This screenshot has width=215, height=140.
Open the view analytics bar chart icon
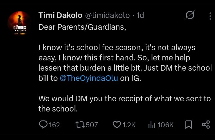[x=152, y=125]
